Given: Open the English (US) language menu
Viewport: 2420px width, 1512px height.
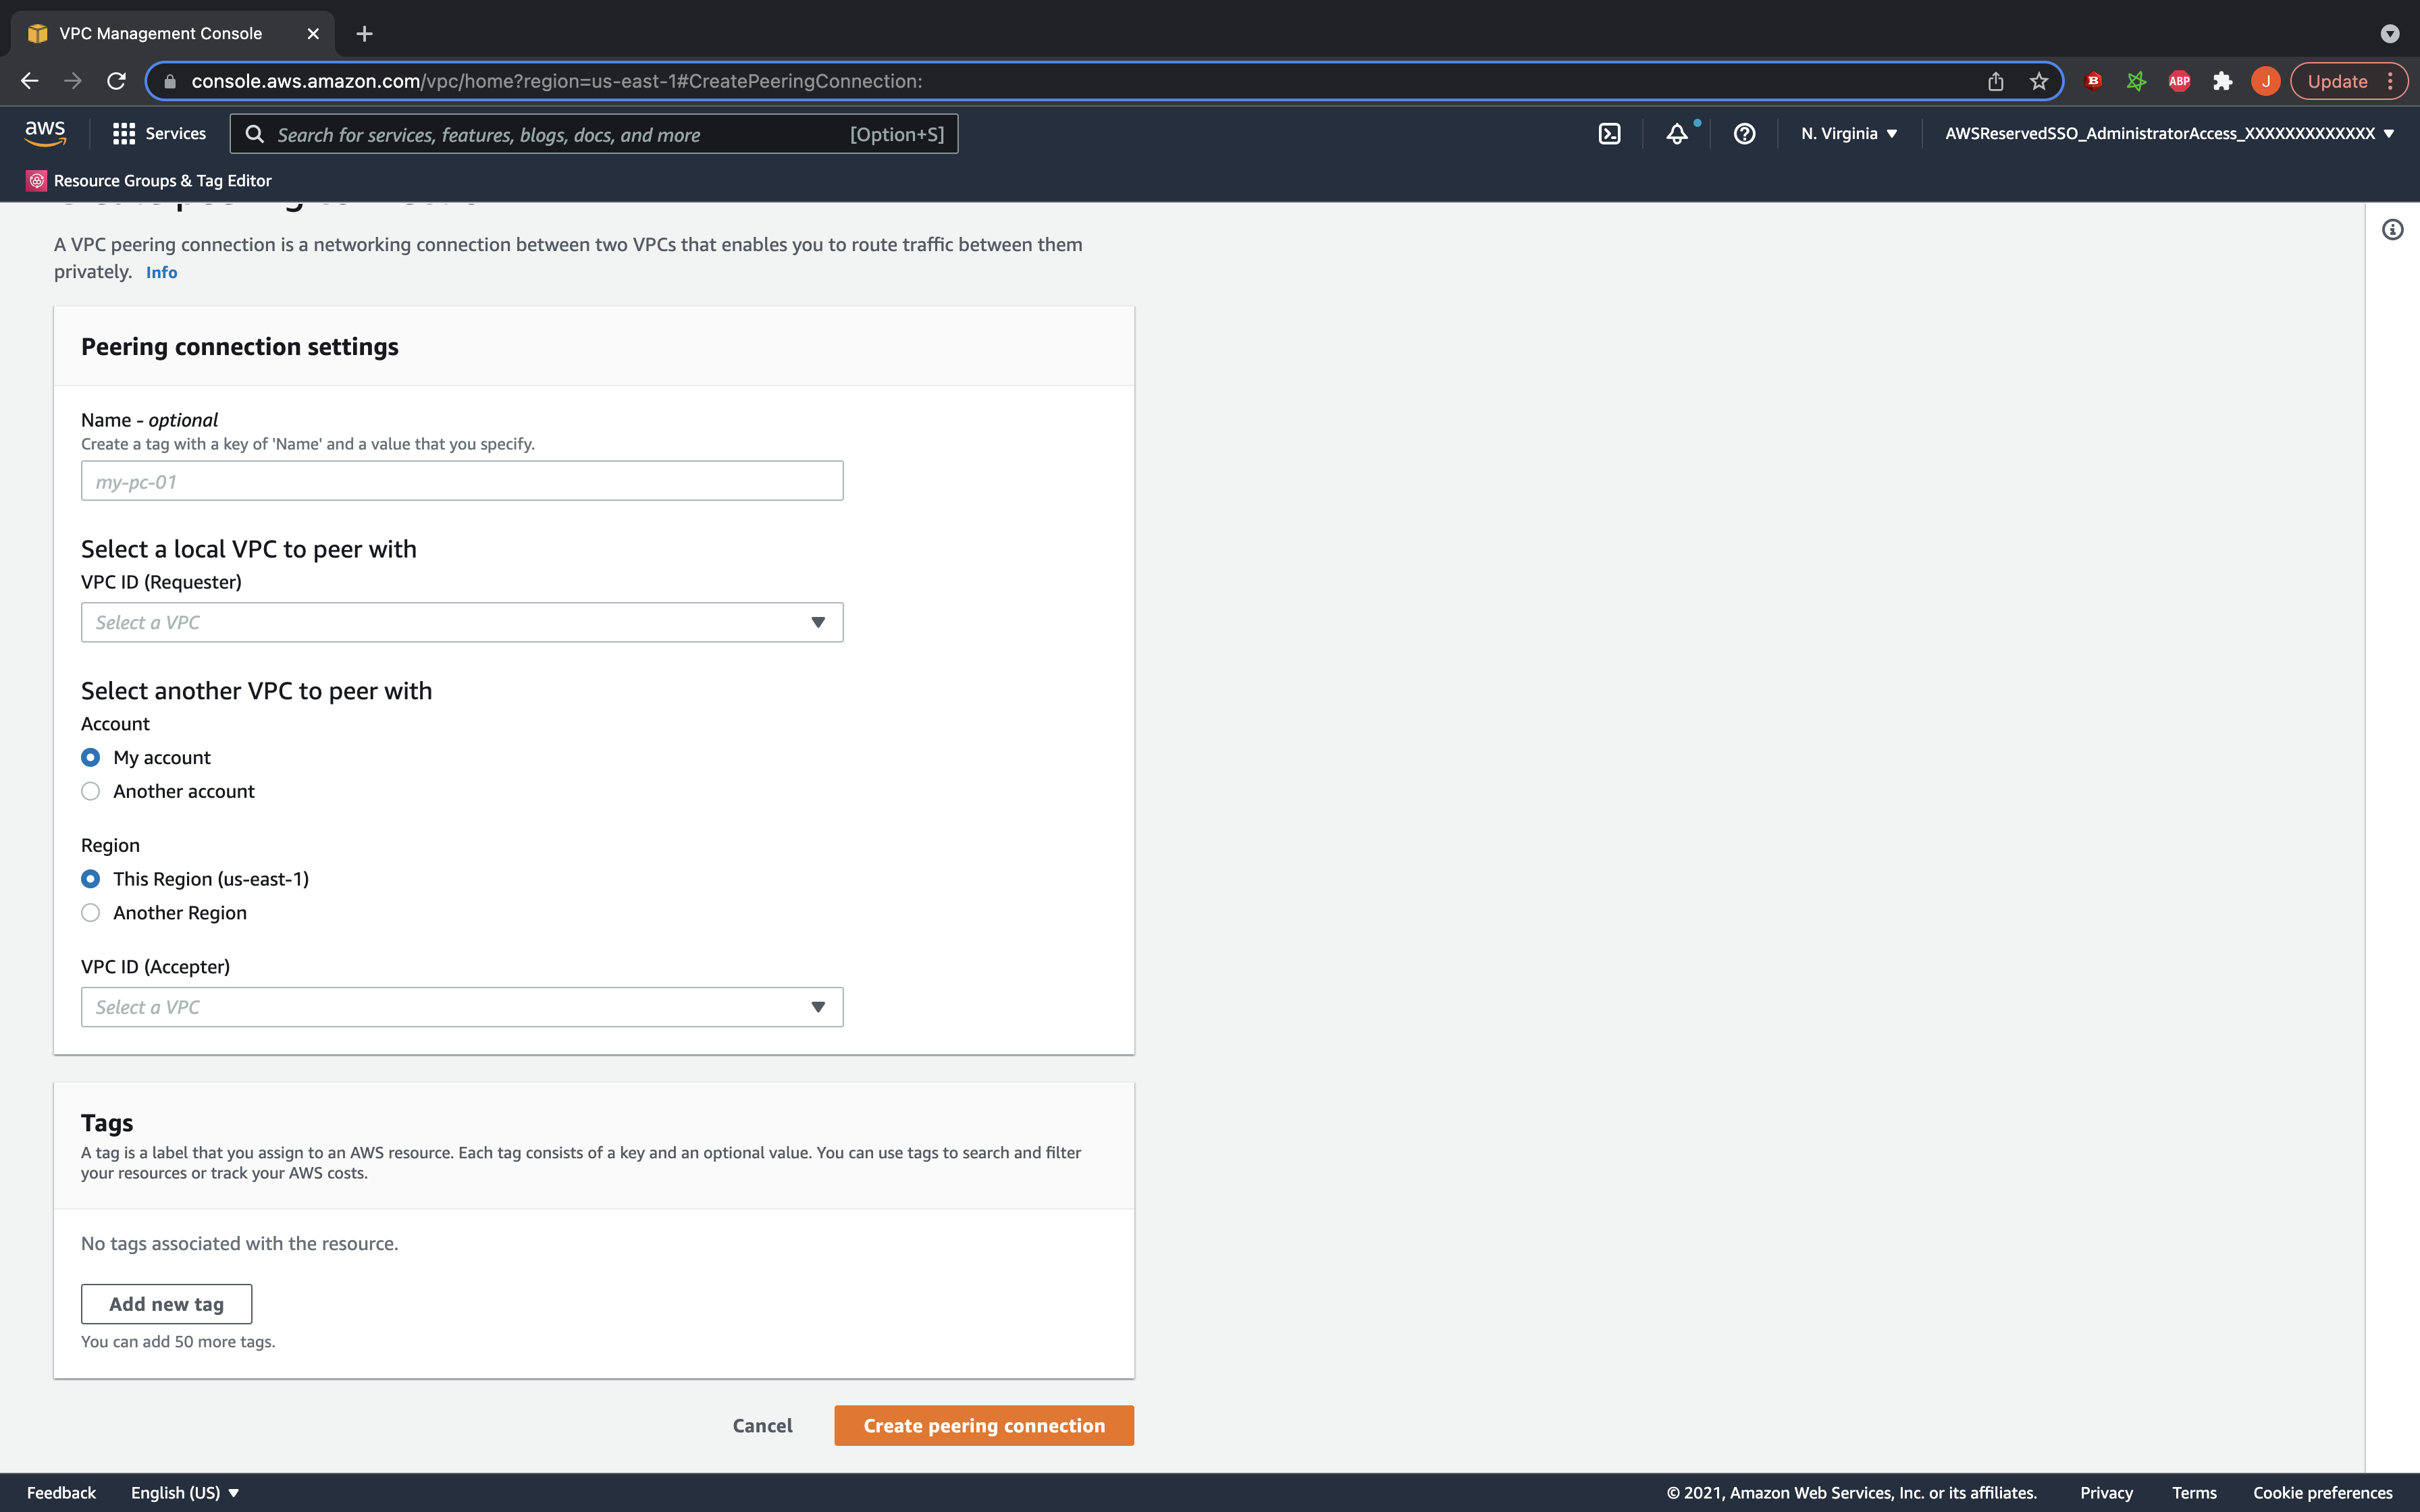Looking at the screenshot, I should 185,1492.
